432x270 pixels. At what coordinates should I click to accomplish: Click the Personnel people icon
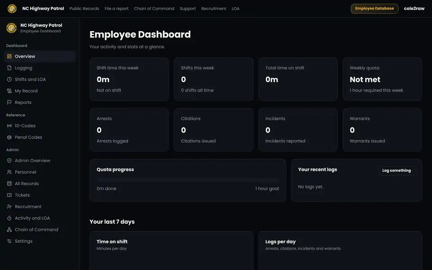point(9,172)
